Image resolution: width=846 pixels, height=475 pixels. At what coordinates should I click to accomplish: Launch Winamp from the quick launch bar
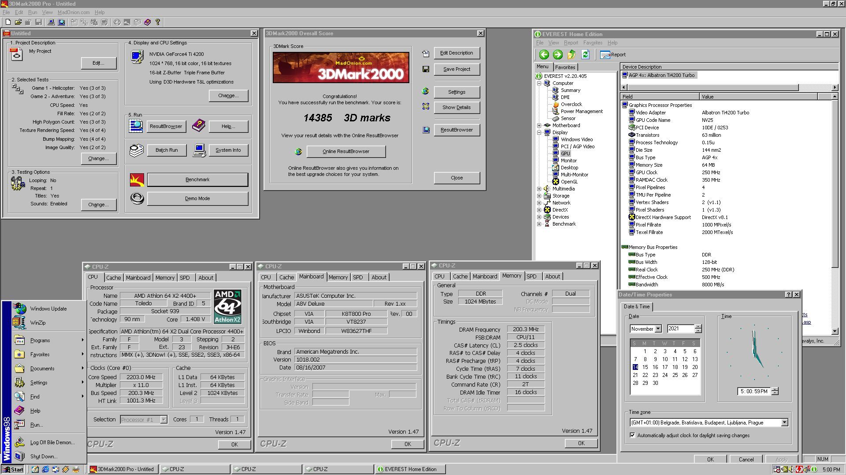coord(66,469)
